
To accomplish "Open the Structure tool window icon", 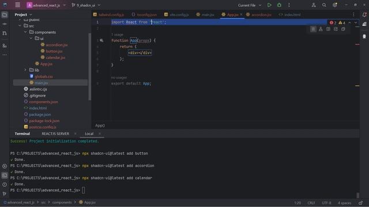I will tap(5, 45).
